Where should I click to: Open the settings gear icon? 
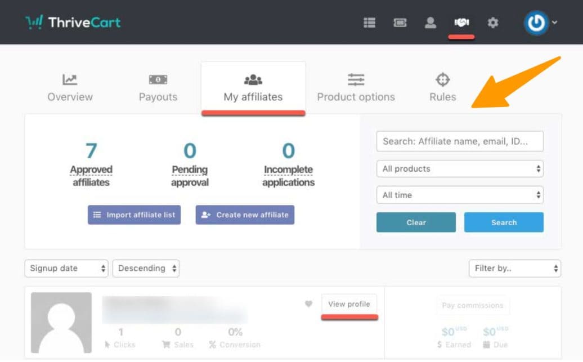coord(493,23)
